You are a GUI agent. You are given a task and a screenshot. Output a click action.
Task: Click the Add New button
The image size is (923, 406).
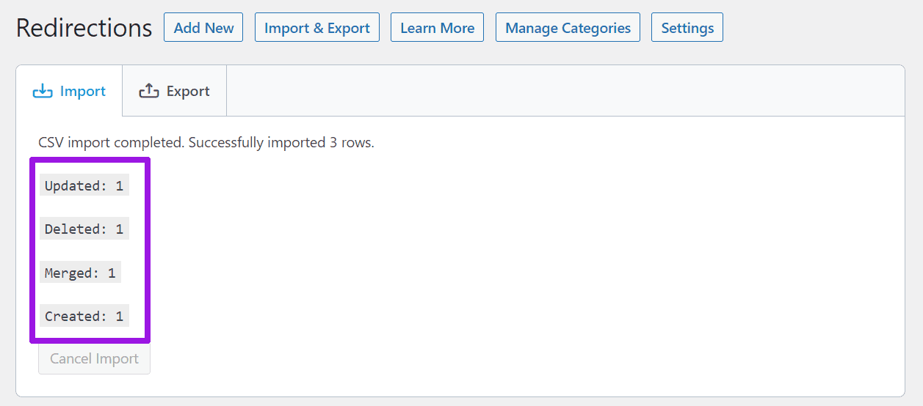[x=203, y=28]
